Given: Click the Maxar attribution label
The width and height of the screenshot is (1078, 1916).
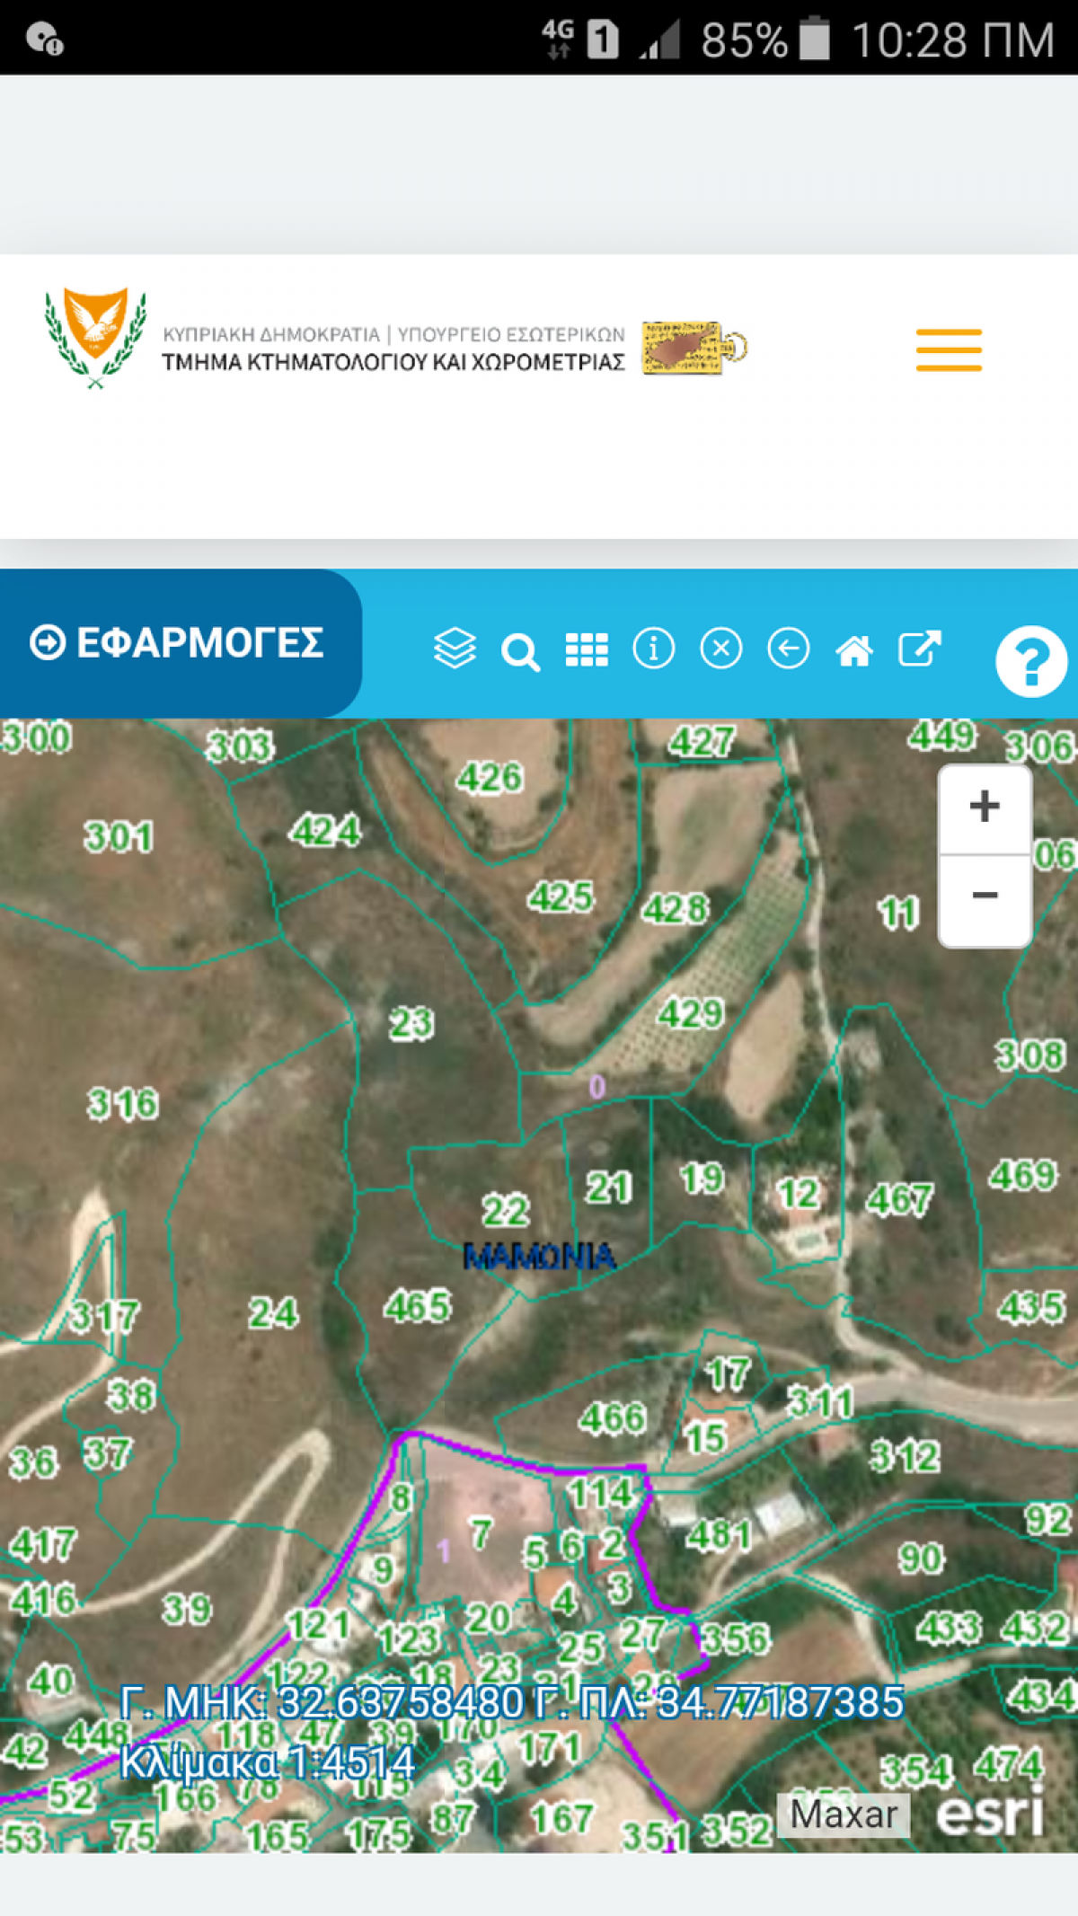Looking at the screenshot, I should [843, 1814].
